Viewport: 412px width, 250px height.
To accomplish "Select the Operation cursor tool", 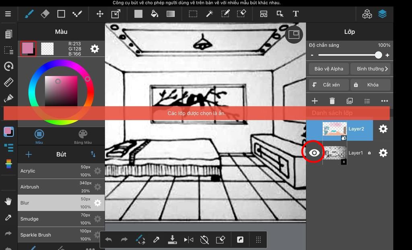I will point(280,14).
